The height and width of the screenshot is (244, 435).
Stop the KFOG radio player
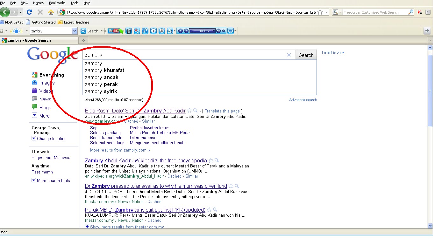coord(181,31)
